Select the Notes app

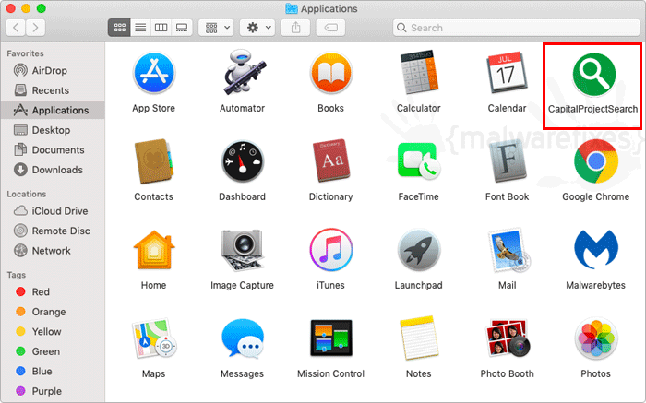click(419, 338)
